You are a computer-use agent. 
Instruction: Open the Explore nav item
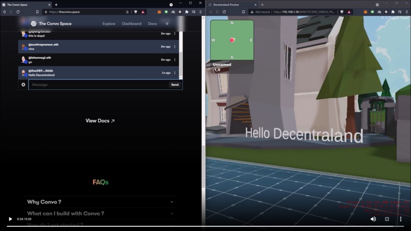pyautogui.click(x=109, y=23)
